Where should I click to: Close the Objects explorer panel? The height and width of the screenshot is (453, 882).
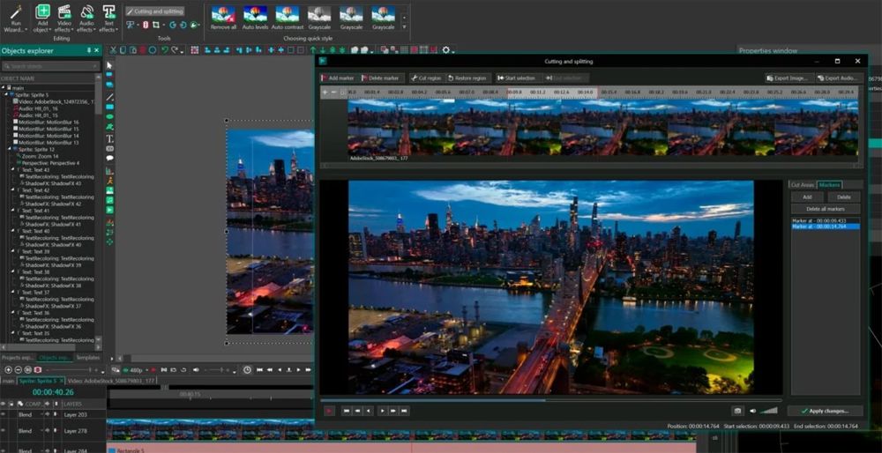coord(97,50)
